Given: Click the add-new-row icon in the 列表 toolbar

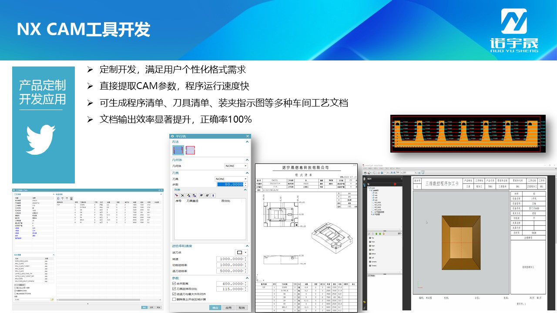Looking at the screenshot, I should 177,196.
